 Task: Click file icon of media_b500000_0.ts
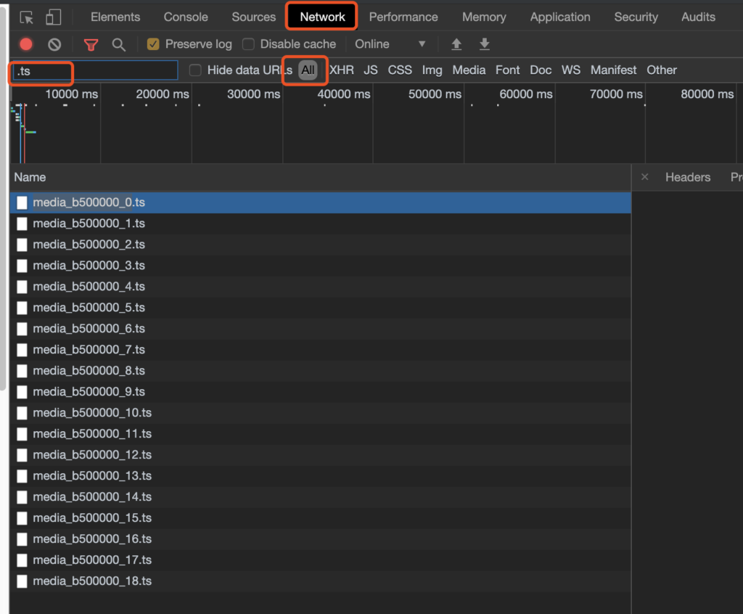(22, 202)
